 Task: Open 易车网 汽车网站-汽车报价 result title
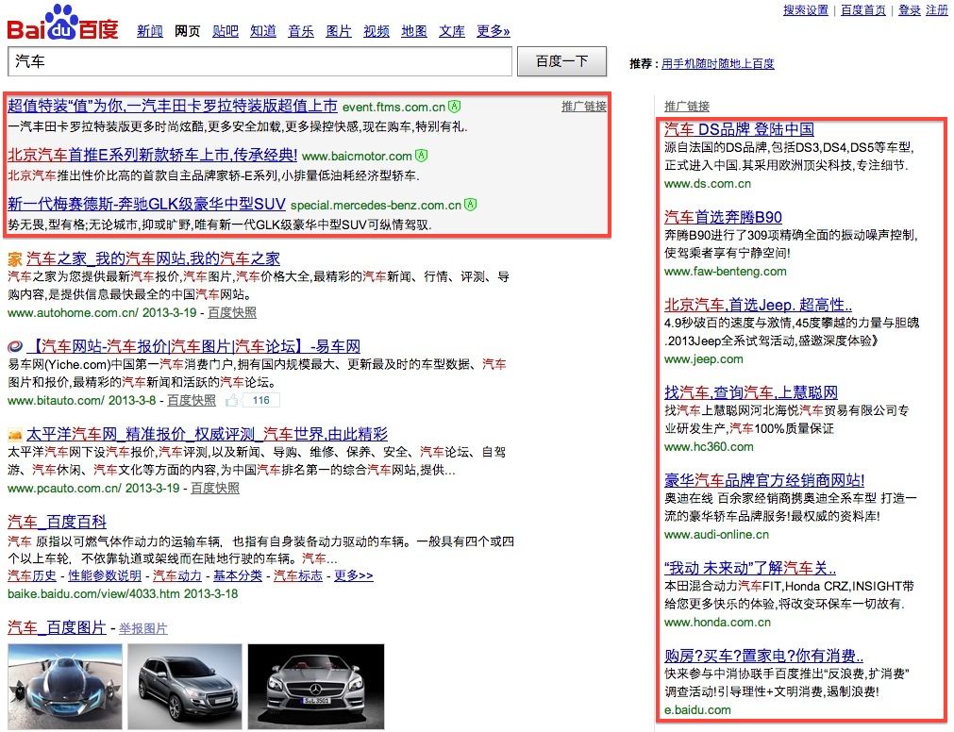pos(192,346)
